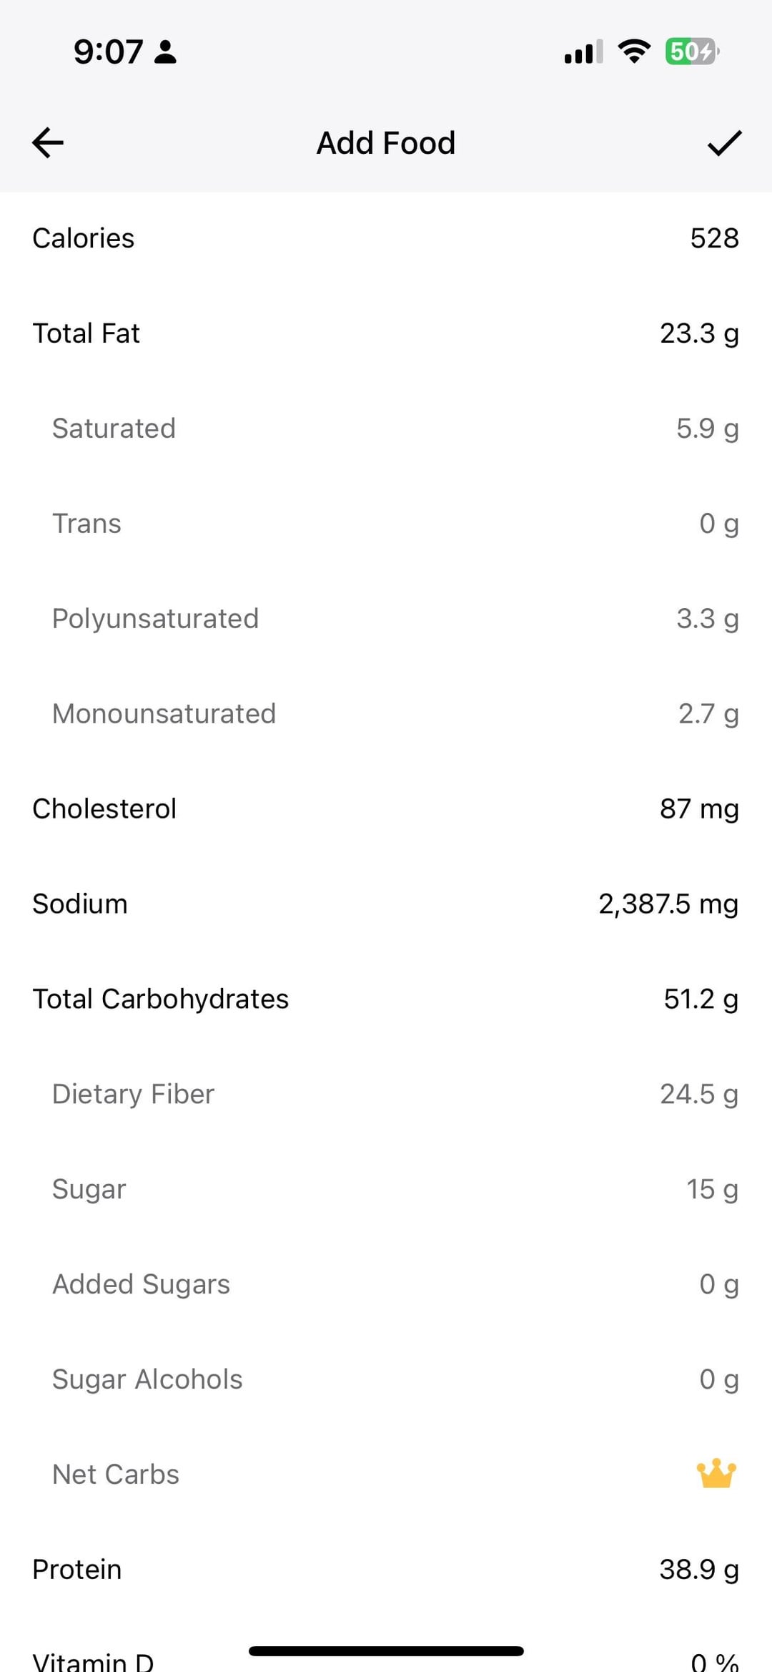Edit the Protein 38.9 g value
772x1672 pixels.
click(x=698, y=1570)
